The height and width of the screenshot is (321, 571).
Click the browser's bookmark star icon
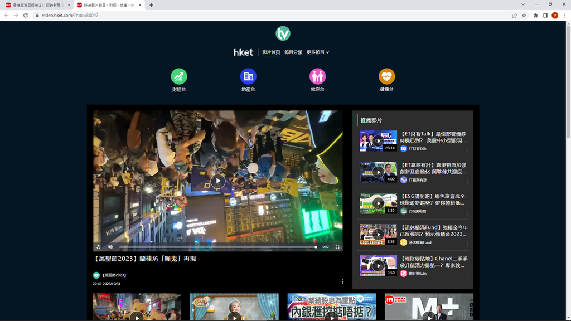pos(524,16)
